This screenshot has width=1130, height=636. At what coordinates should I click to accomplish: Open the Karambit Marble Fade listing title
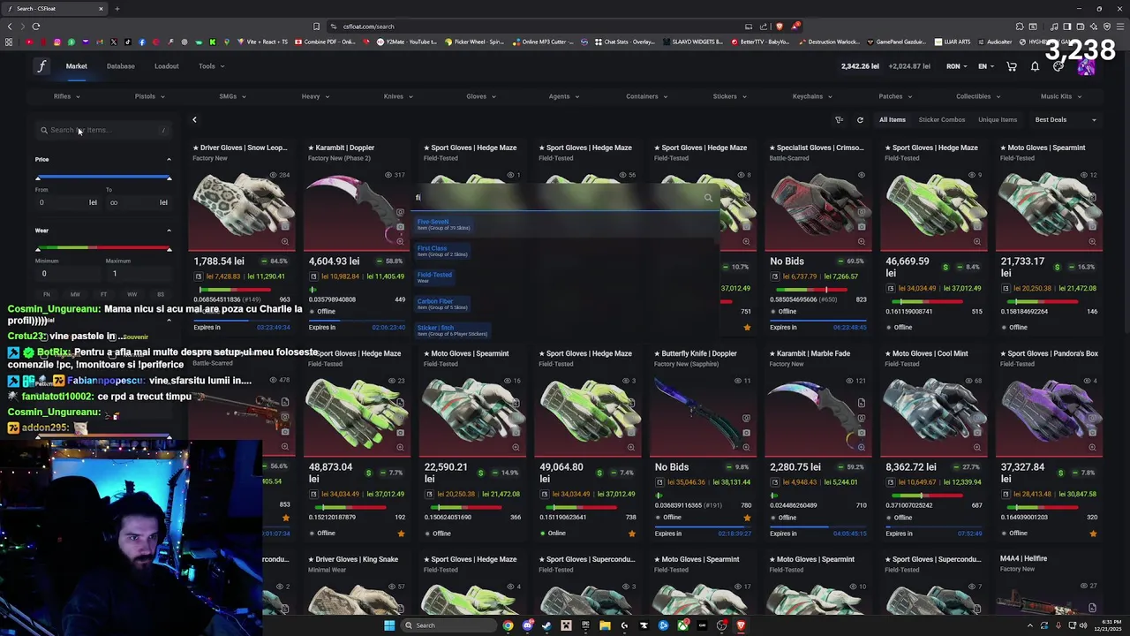[810, 353]
